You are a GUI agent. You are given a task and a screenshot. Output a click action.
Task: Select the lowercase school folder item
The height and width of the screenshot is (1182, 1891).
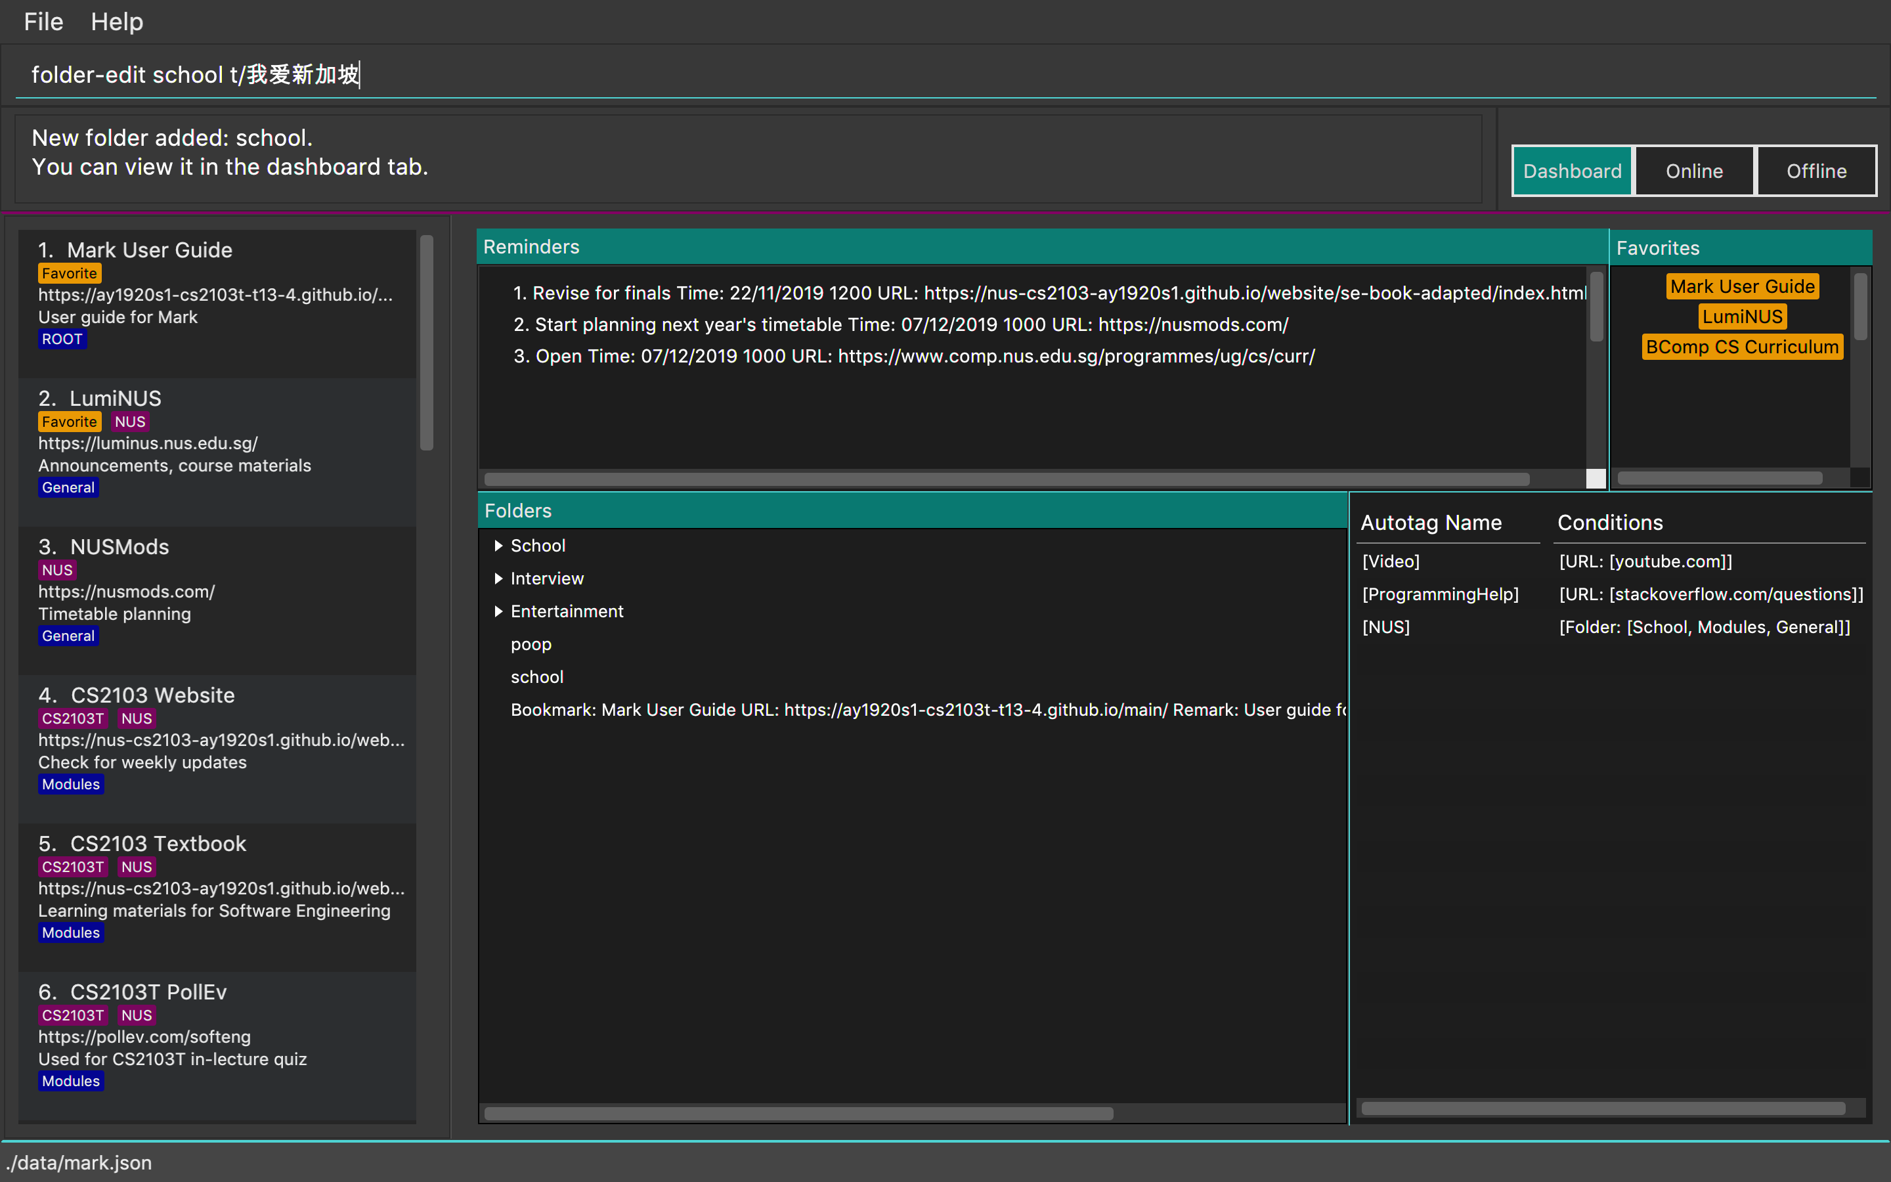pos(537,677)
